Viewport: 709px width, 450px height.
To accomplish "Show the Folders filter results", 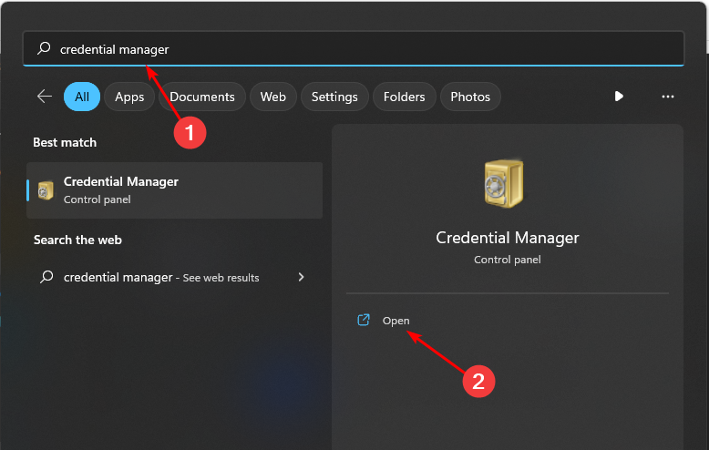I will point(404,97).
